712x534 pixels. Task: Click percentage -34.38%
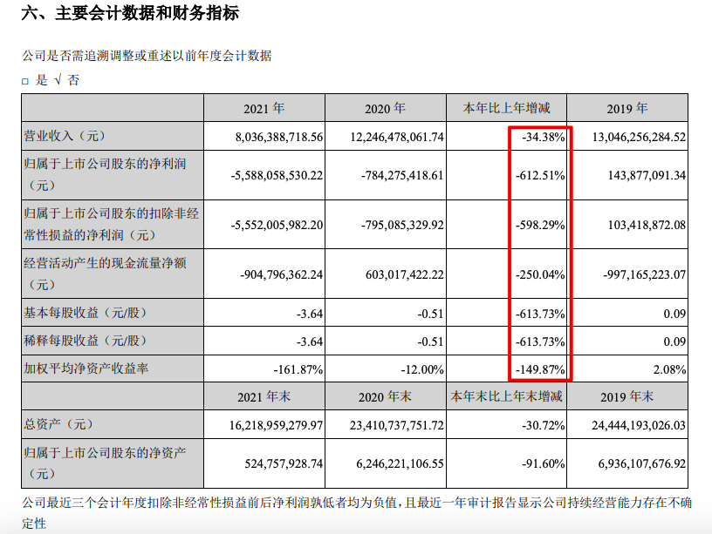tap(544, 137)
